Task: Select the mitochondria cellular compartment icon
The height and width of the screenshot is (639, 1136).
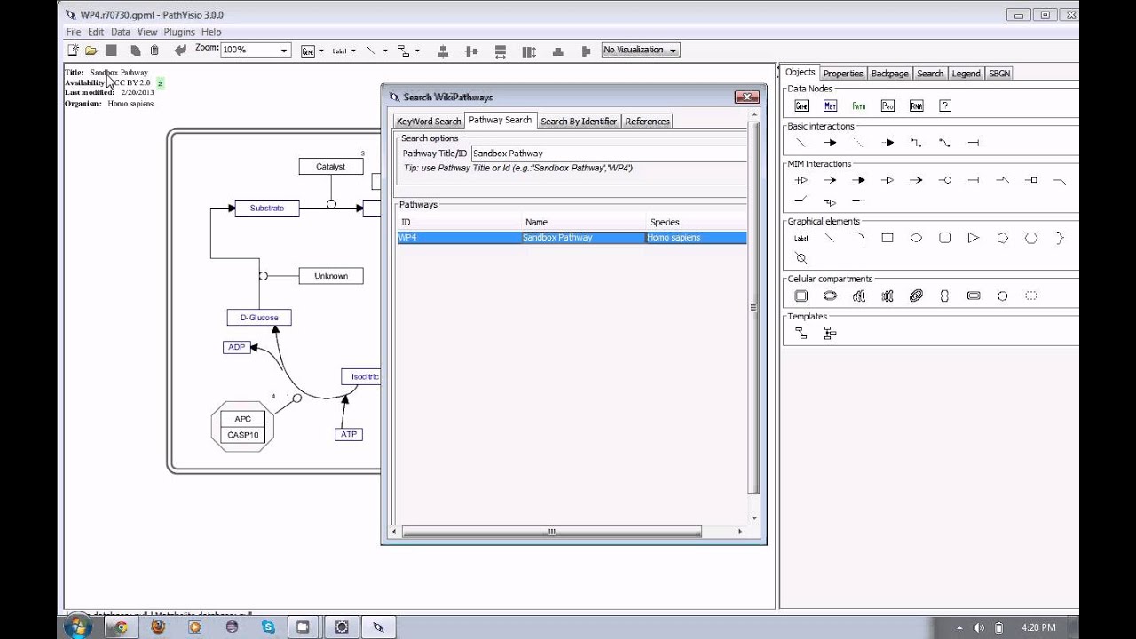Action: [916, 296]
